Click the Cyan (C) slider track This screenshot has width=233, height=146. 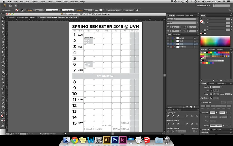pos(217,19)
